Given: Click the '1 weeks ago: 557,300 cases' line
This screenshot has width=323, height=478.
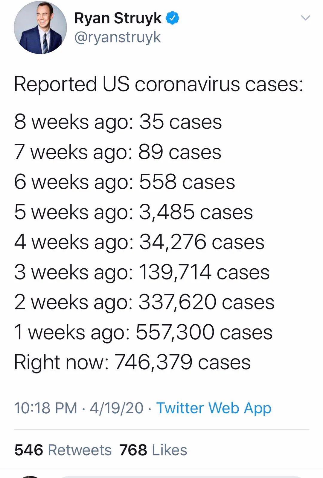Looking at the screenshot, I should 143,332.
